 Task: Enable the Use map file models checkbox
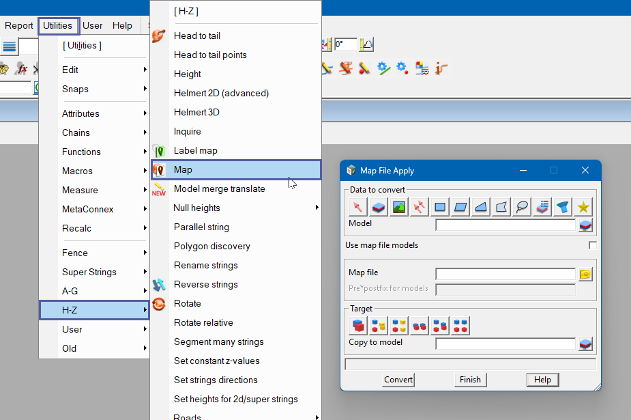[592, 245]
